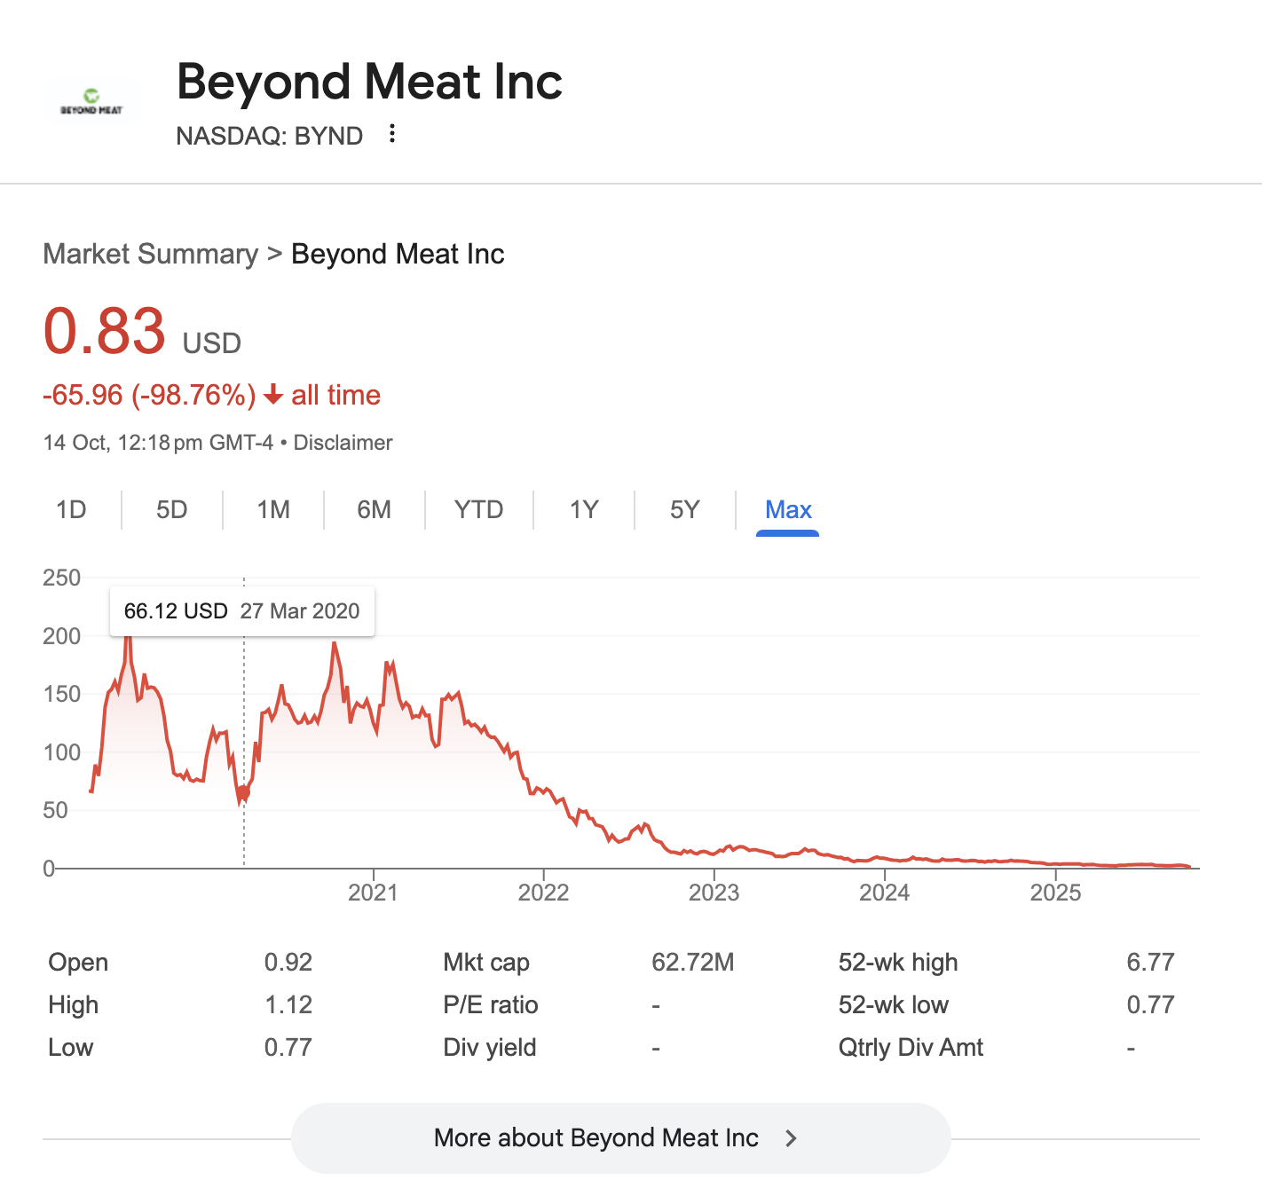The height and width of the screenshot is (1196, 1262).
Task: Select the Max time range tab
Action: 788,510
